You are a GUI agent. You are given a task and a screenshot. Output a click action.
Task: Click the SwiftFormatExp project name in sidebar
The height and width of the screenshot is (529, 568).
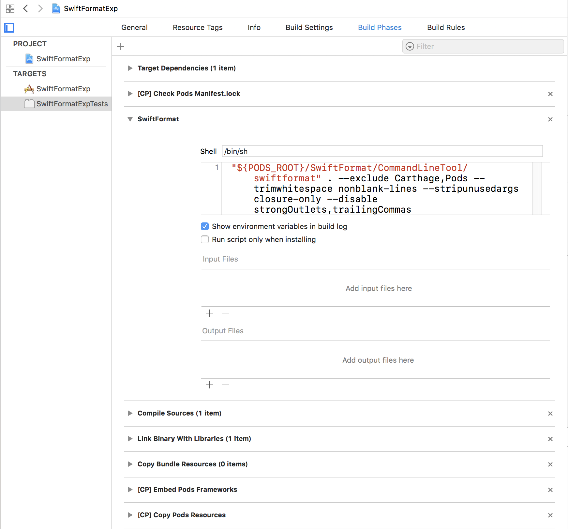pos(63,59)
